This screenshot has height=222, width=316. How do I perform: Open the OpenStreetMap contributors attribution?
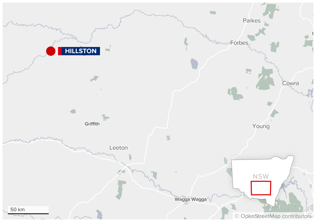coord(273,216)
